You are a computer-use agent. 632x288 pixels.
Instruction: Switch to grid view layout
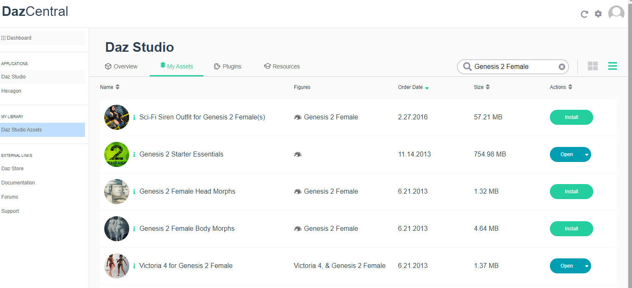[593, 66]
